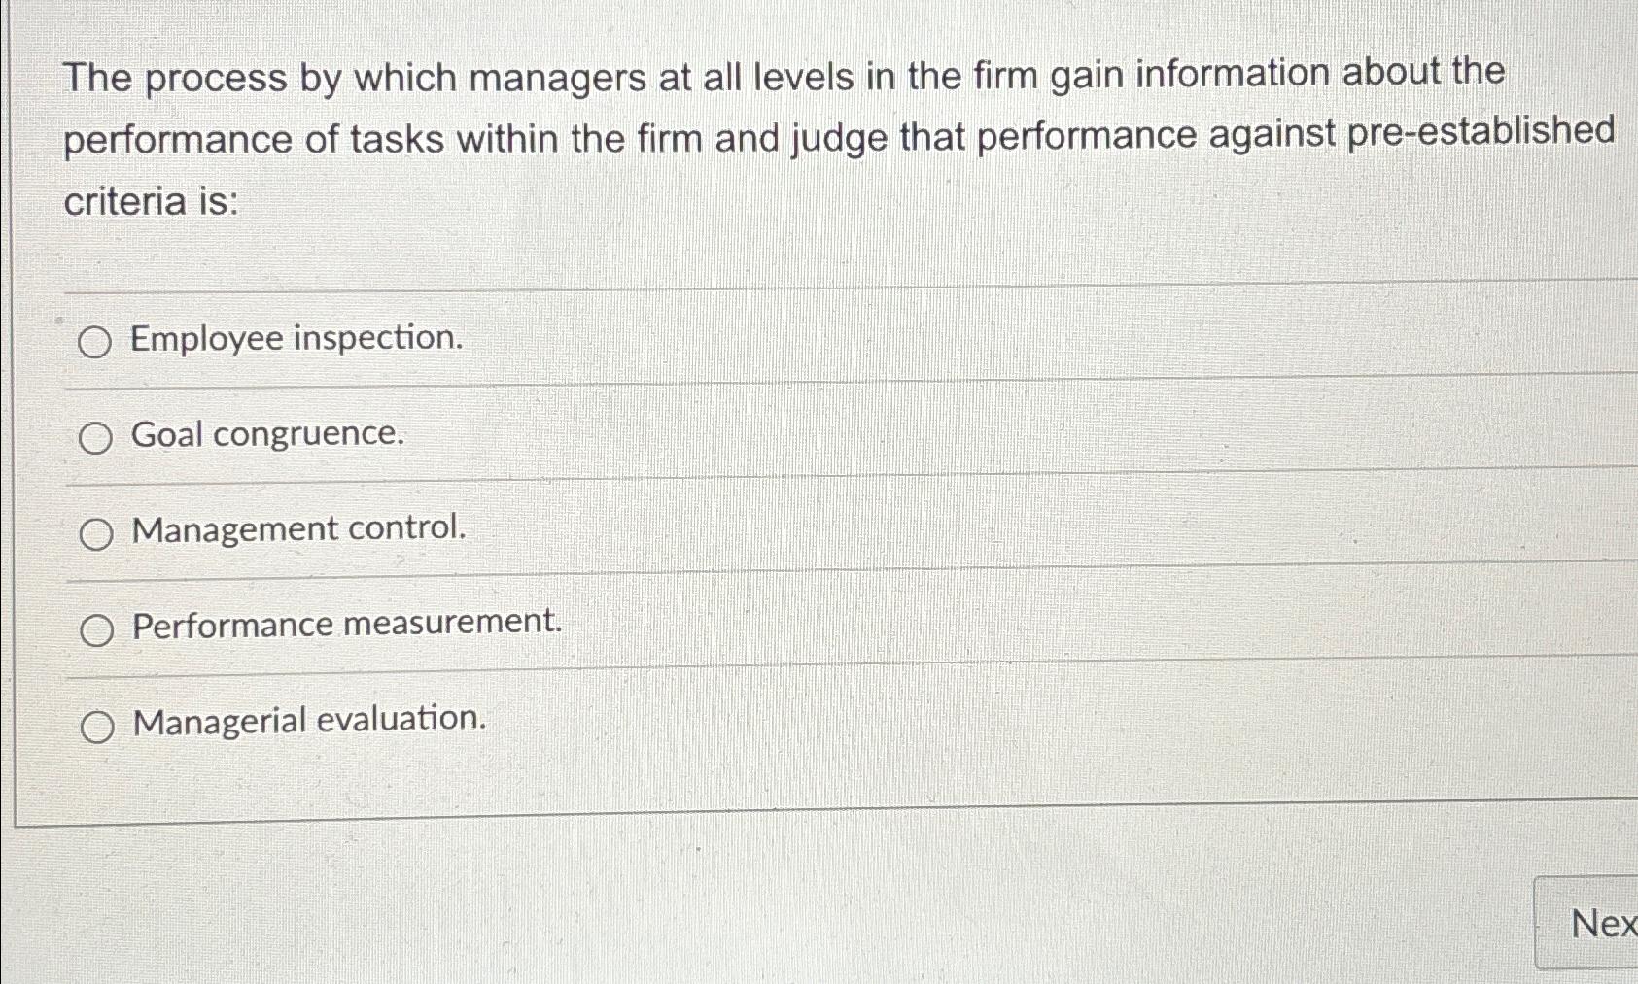Click the Management control option text
Viewport: 1638px width, 984px height.
click(297, 528)
